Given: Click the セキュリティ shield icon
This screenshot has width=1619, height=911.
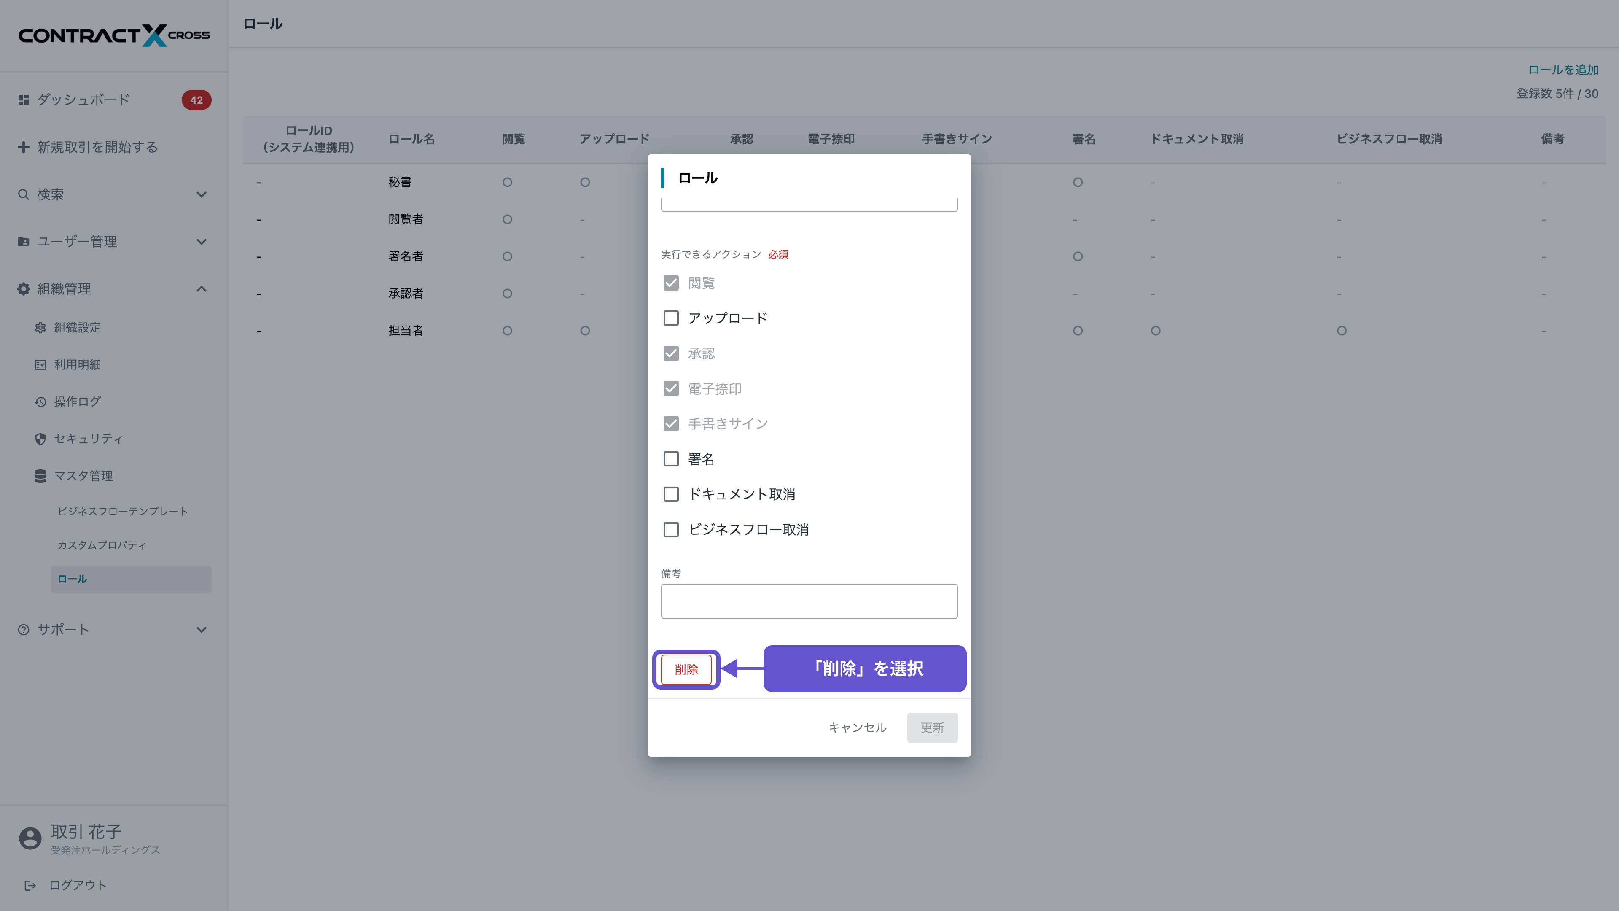Looking at the screenshot, I should click(40, 439).
